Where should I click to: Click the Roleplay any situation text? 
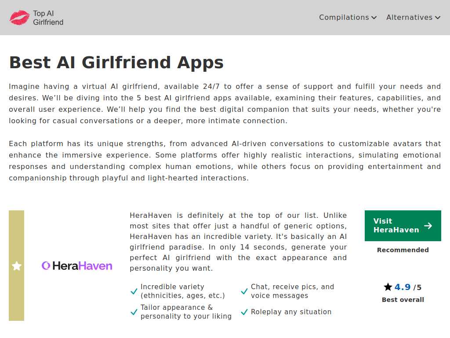pos(291,312)
